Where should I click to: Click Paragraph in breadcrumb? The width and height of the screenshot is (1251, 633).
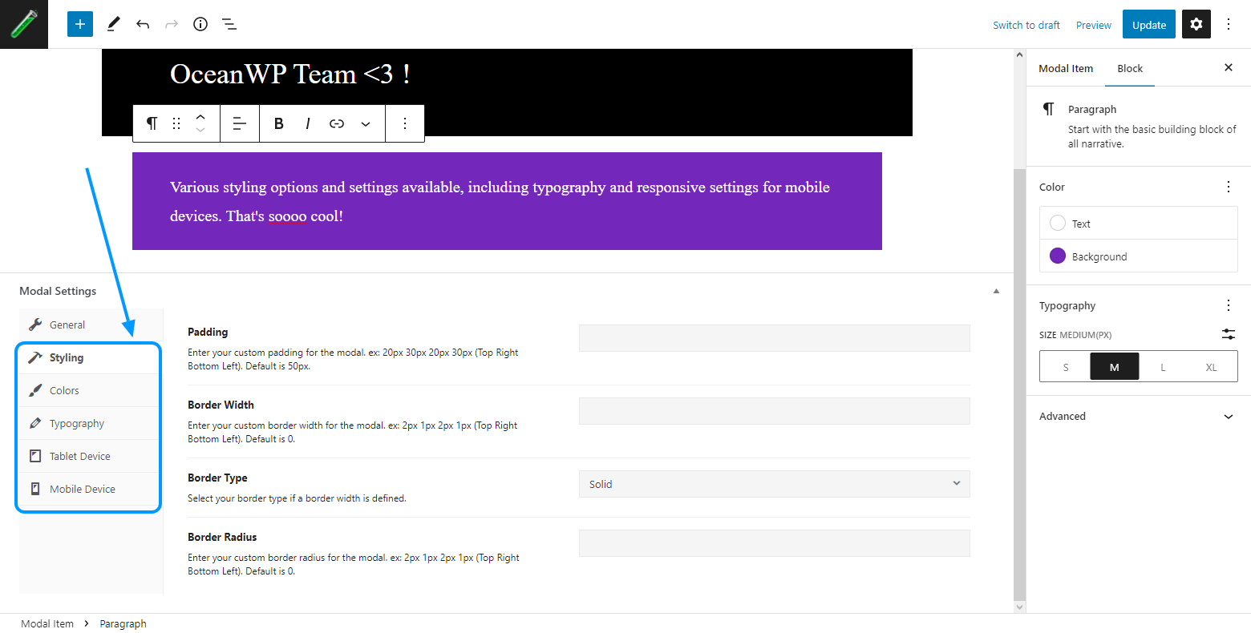tap(123, 623)
